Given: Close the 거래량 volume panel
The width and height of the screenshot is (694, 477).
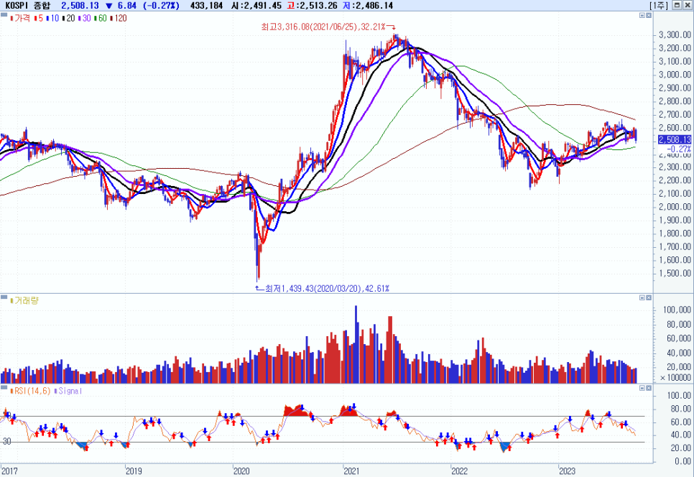Looking at the screenshot, I should [649, 298].
